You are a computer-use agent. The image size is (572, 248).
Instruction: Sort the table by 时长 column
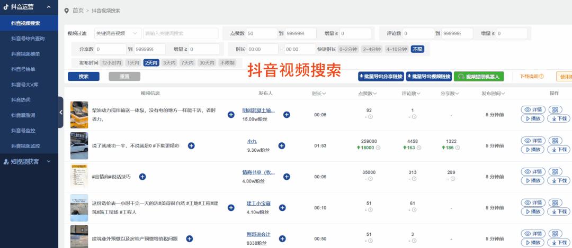[319, 94]
